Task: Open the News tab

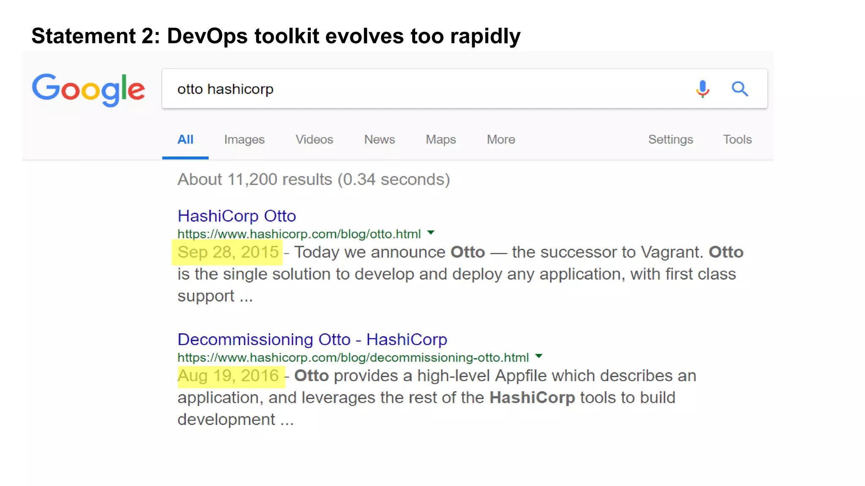Action: click(x=380, y=140)
